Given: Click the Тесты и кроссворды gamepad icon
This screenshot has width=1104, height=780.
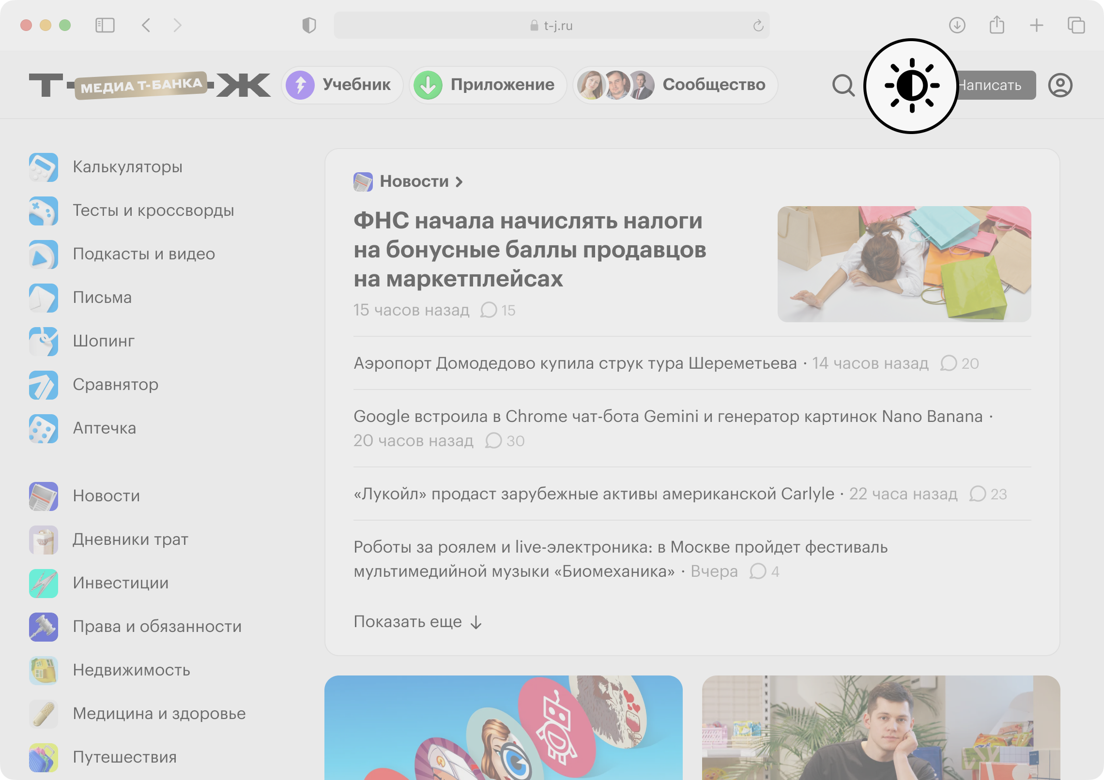Looking at the screenshot, I should [x=44, y=211].
